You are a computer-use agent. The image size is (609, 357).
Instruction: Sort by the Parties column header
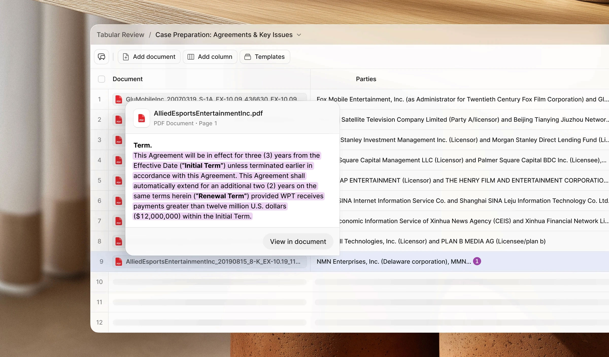[x=366, y=79]
